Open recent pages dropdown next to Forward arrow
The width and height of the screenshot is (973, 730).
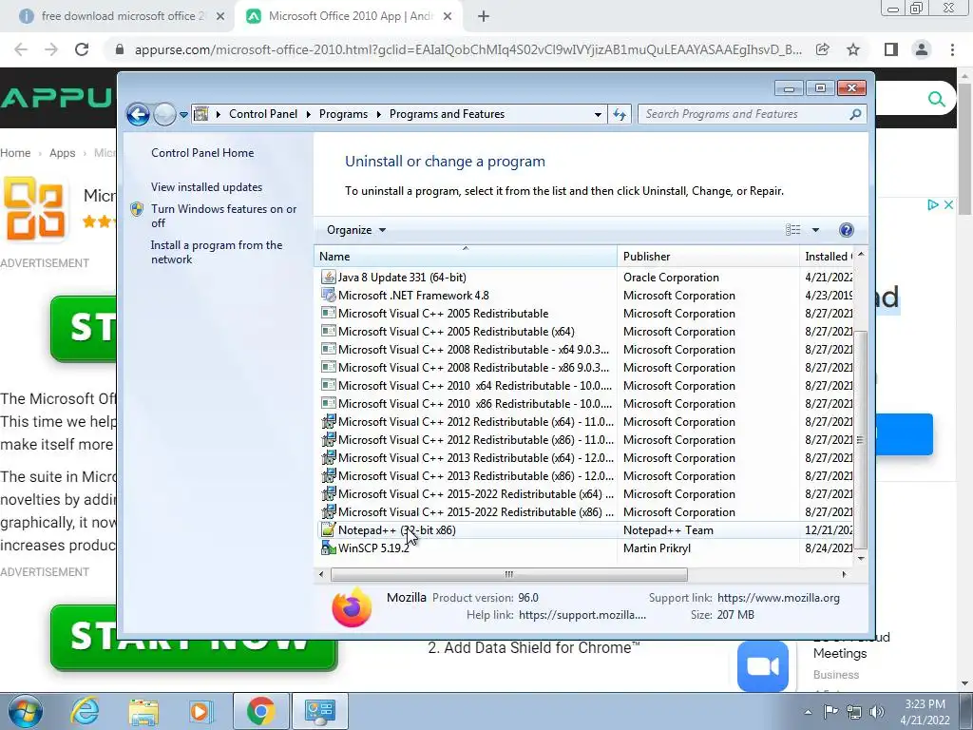pyautogui.click(x=183, y=114)
